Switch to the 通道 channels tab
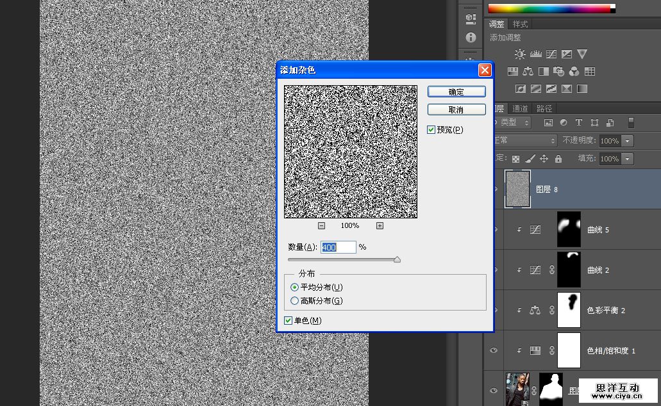Screen dimensions: 661x406 tap(520, 109)
